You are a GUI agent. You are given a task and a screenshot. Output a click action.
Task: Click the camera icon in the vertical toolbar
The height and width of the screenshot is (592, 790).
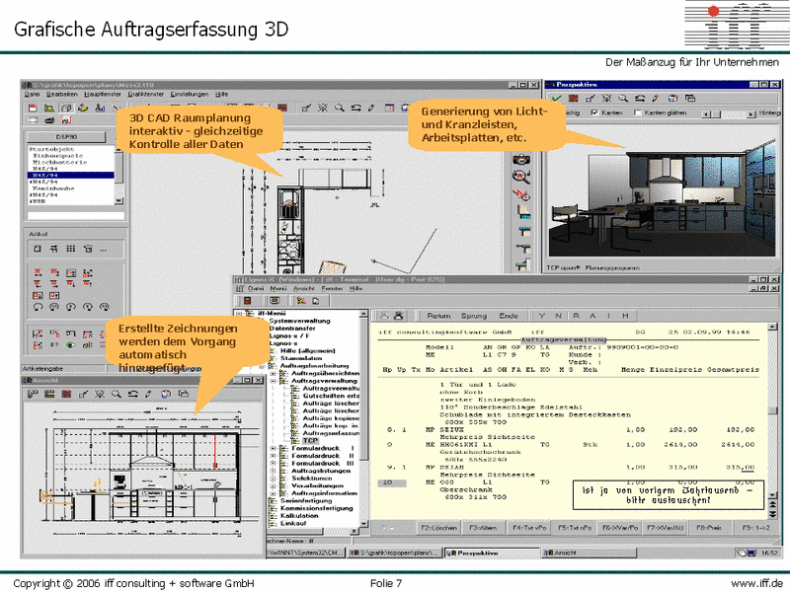click(521, 159)
